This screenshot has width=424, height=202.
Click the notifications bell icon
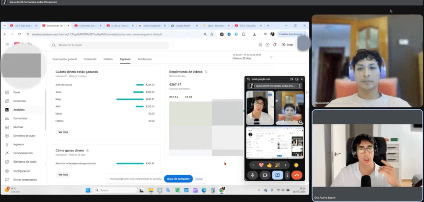[275, 45]
